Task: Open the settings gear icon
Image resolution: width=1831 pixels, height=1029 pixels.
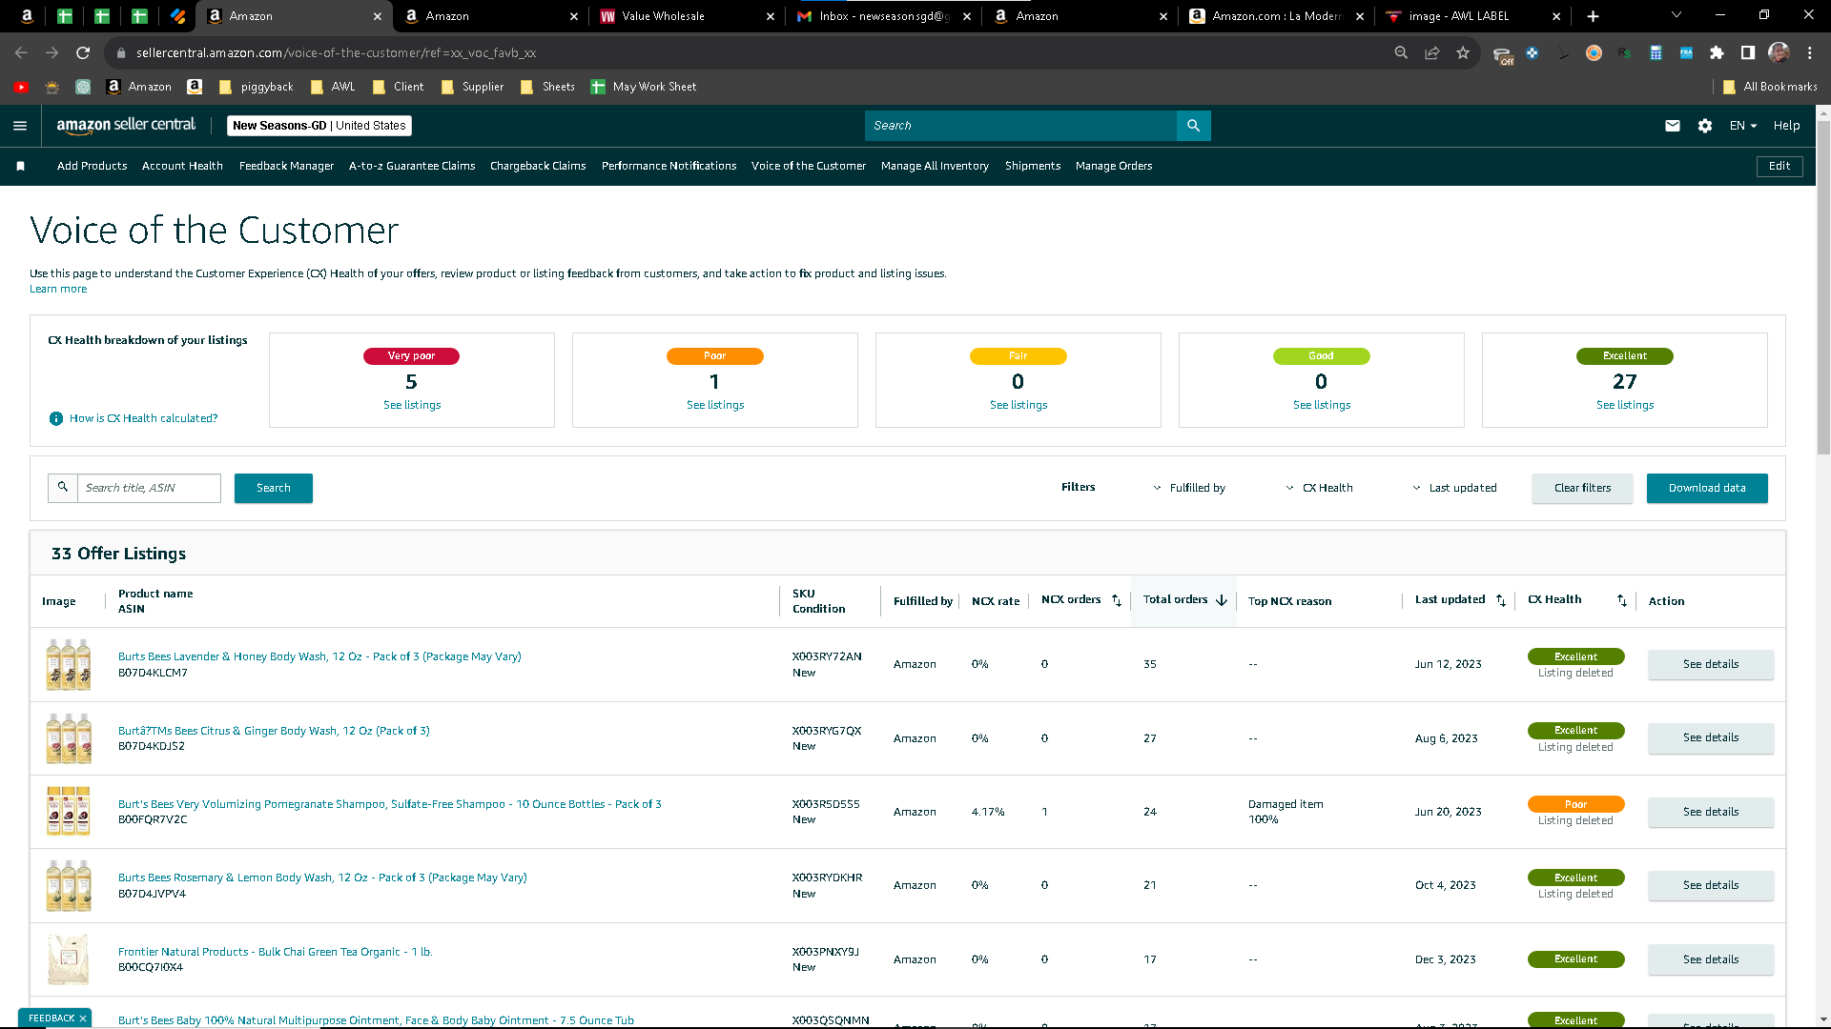Action: [1705, 126]
